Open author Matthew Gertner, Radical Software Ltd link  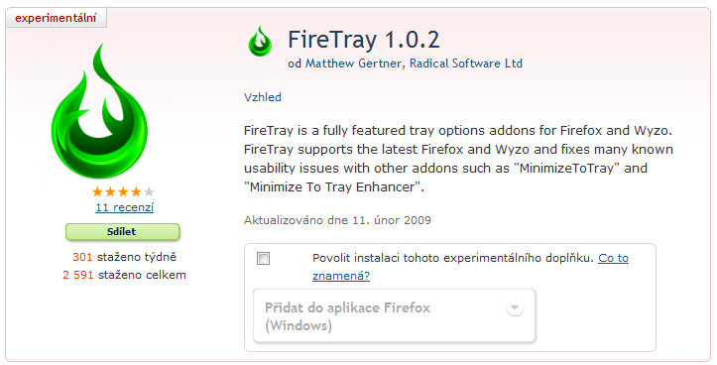pyautogui.click(x=414, y=63)
